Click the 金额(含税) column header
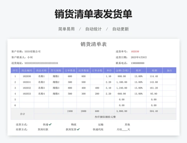187x143 pixels. click(122, 70)
